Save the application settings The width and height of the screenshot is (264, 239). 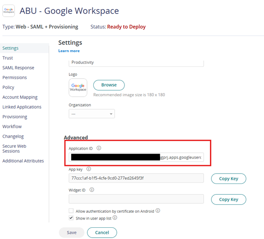coord(72,233)
